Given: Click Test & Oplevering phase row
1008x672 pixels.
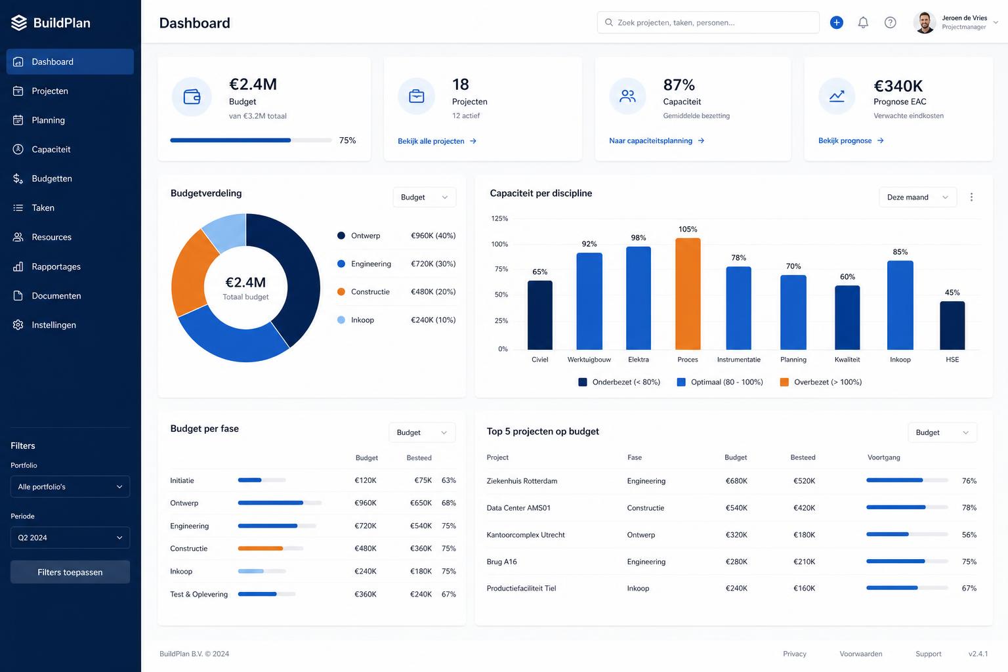Looking at the screenshot, I should point(313,595).
